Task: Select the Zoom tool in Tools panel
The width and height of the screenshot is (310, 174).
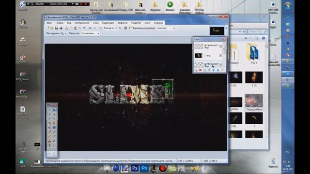Action: pos(54,118)
